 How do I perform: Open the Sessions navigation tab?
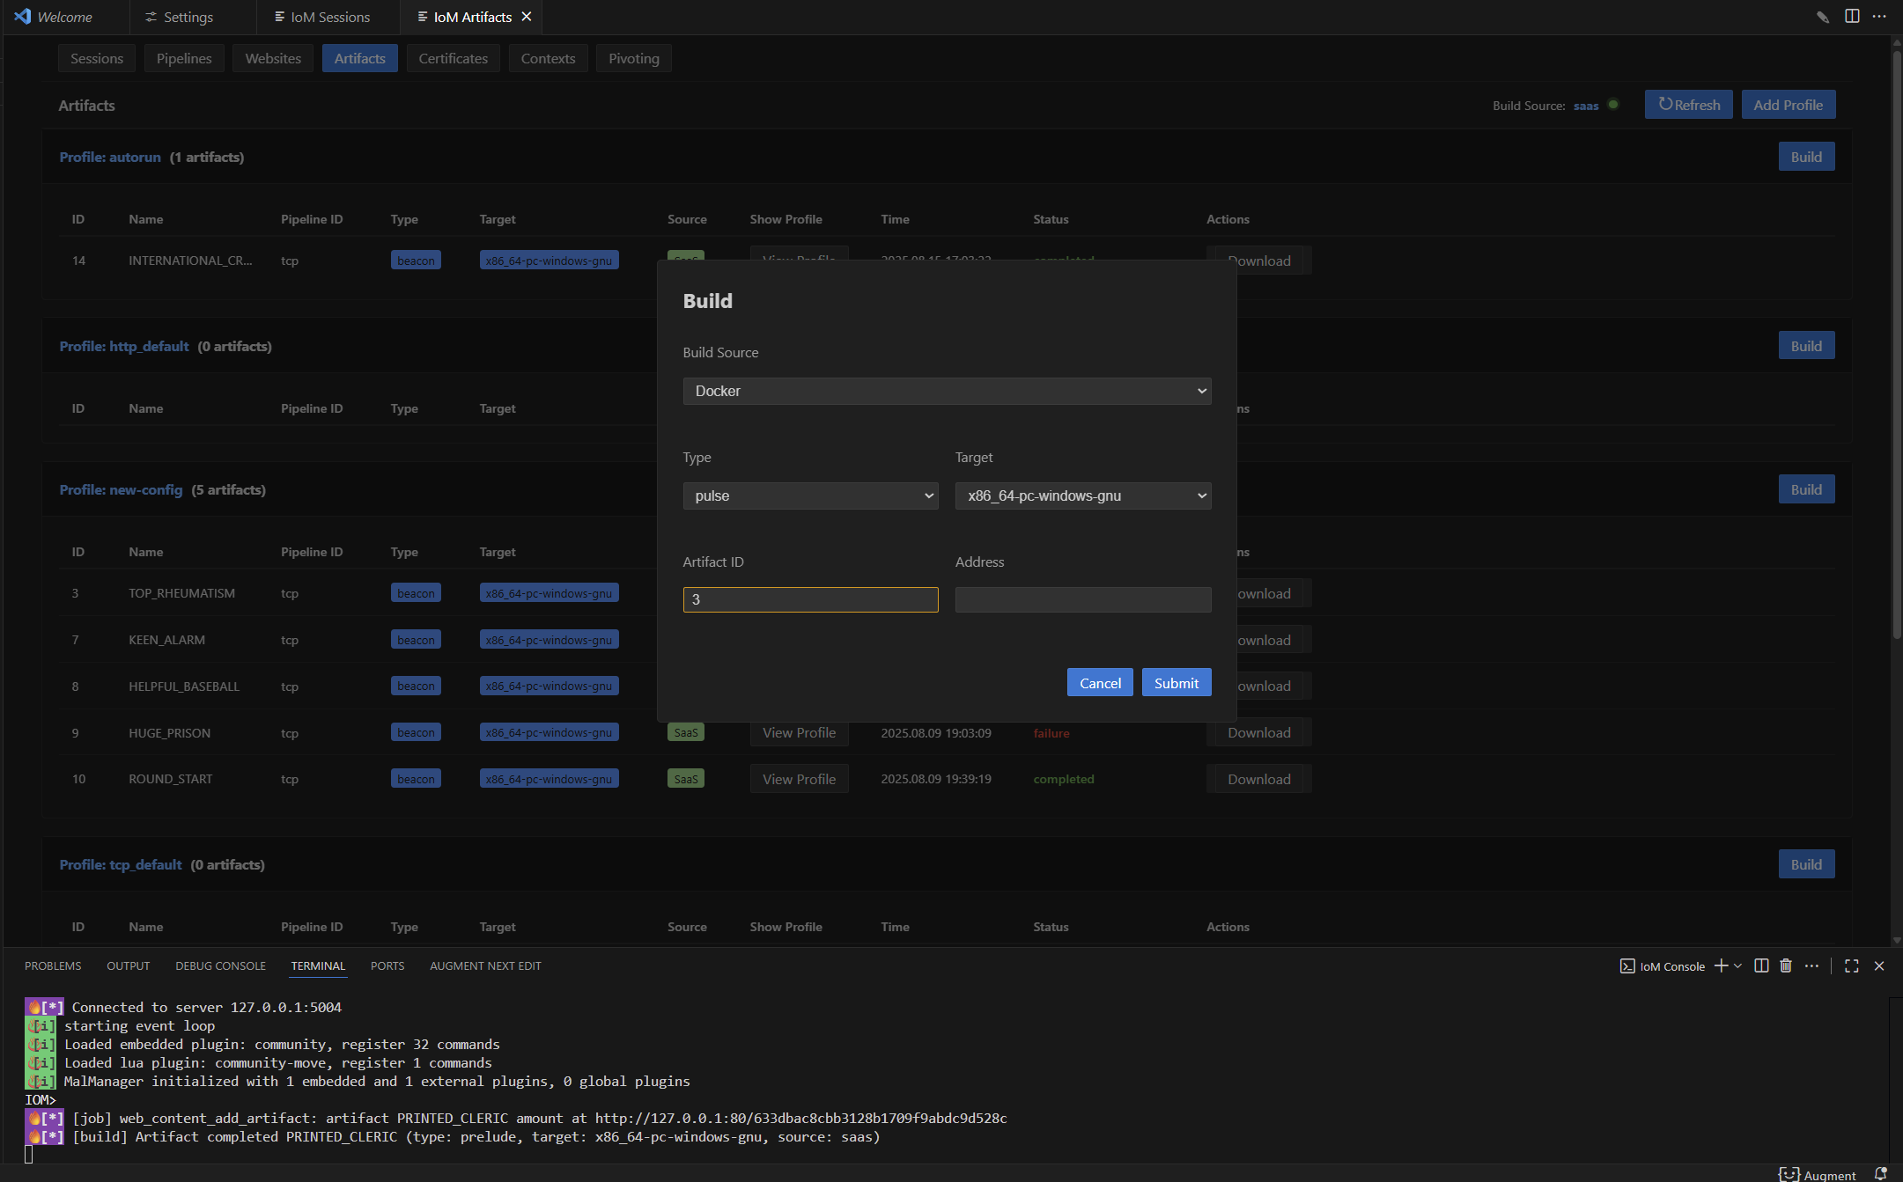[x=97, y=58]
